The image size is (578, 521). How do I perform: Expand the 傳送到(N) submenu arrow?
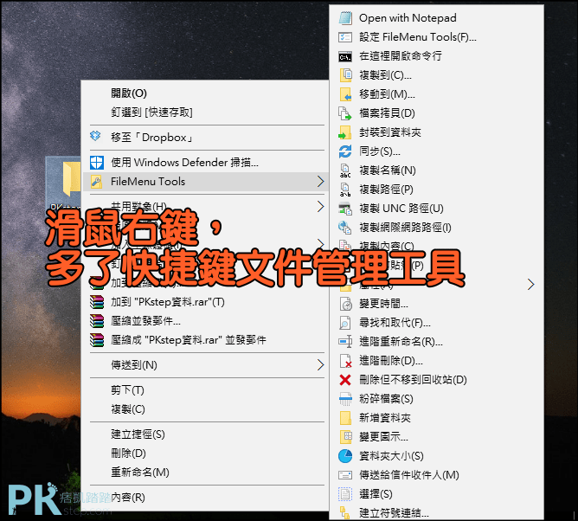(320, 365)
